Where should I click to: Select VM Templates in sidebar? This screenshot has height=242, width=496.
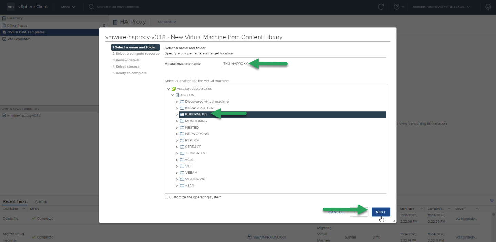tap(19, 39)
